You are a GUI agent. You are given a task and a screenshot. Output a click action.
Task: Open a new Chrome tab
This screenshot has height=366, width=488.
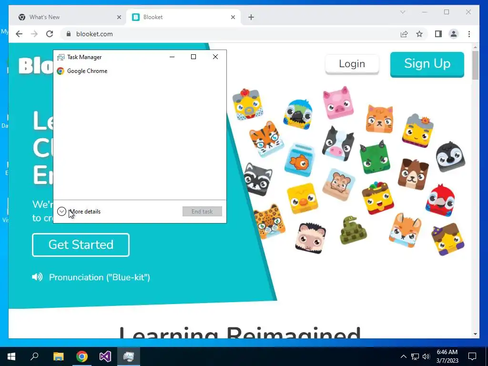pos(251,18)
